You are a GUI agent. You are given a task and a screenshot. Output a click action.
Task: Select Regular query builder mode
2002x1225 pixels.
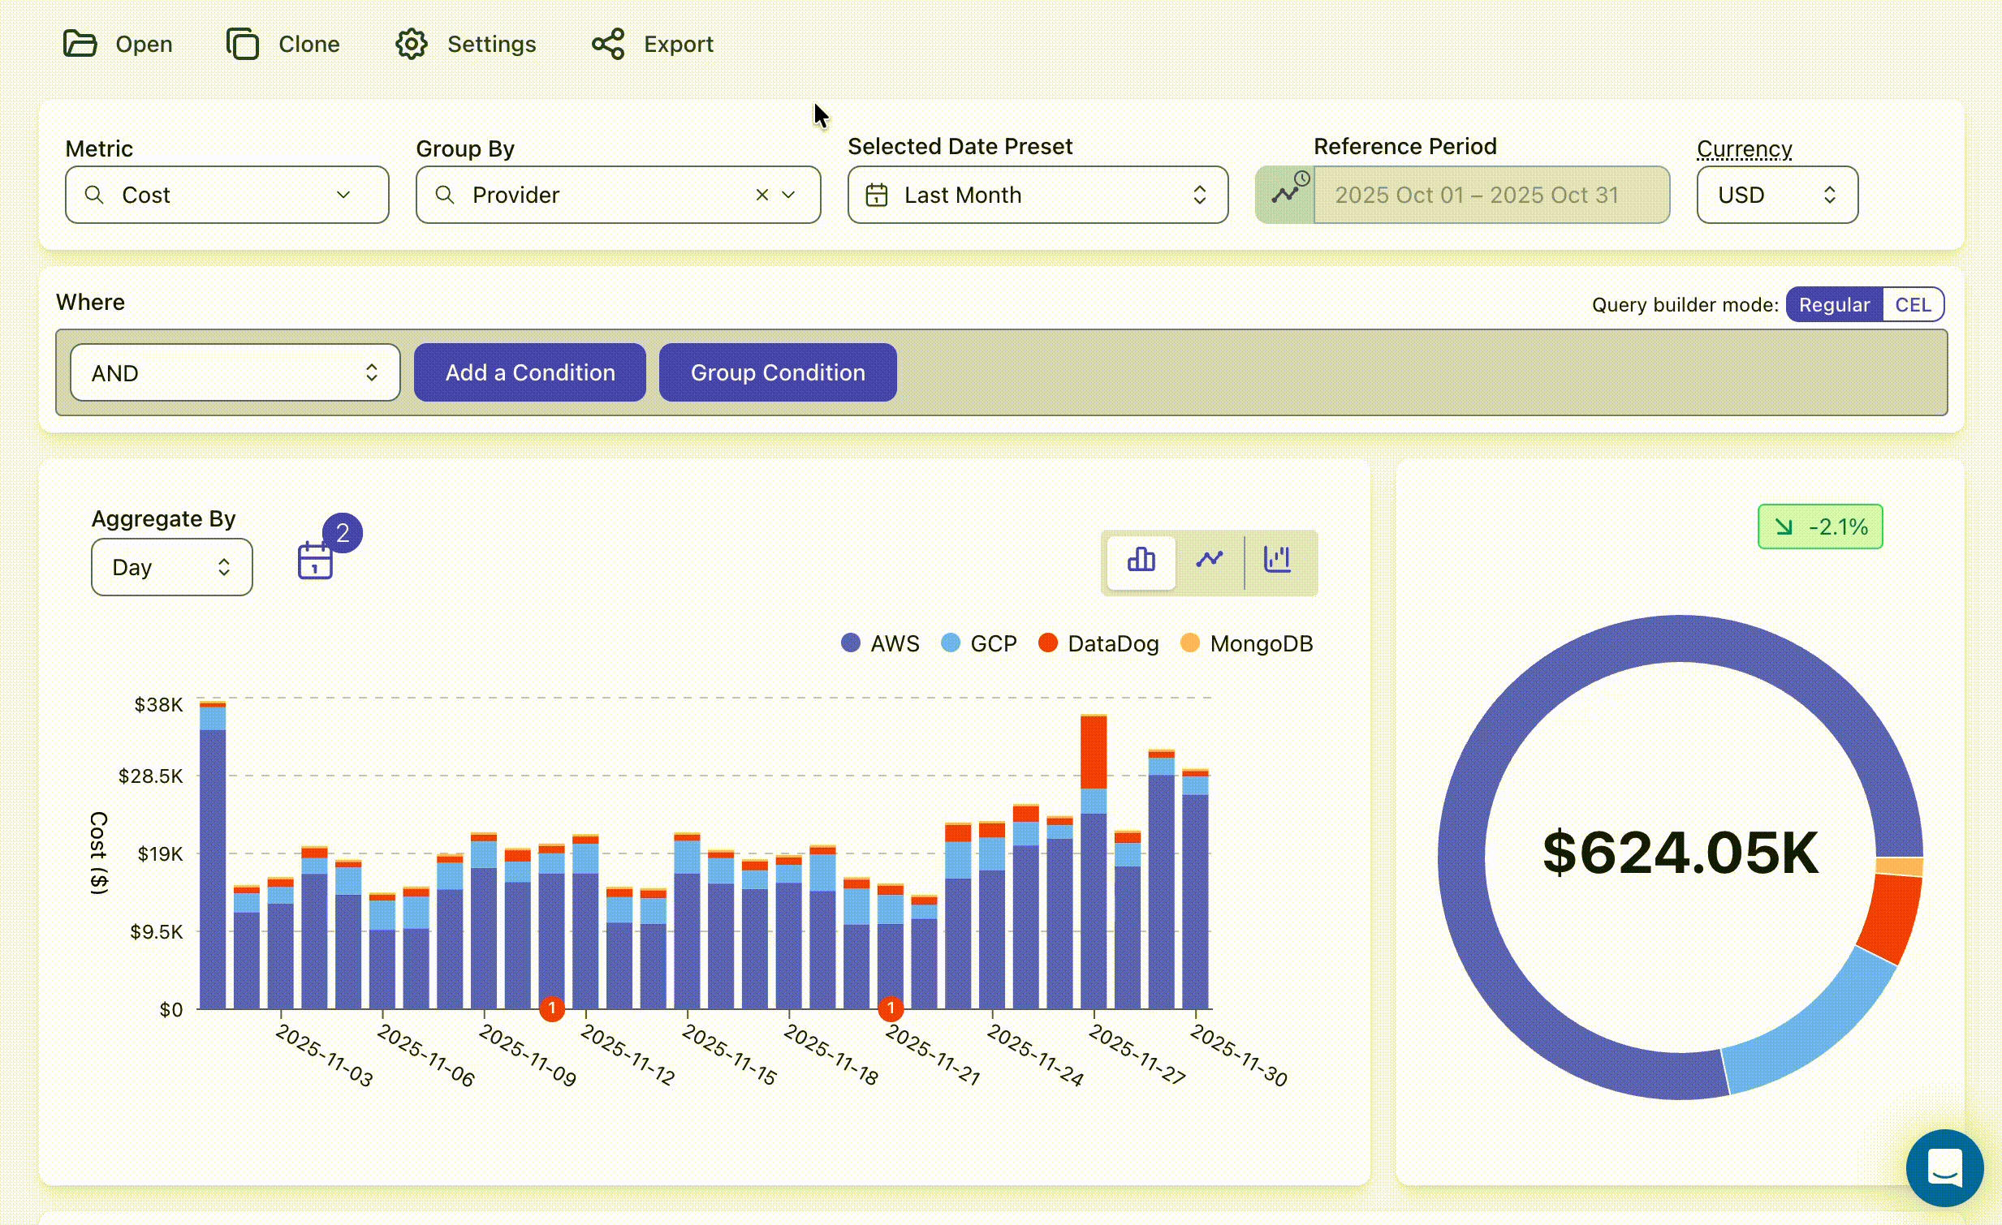[1833, 305]
